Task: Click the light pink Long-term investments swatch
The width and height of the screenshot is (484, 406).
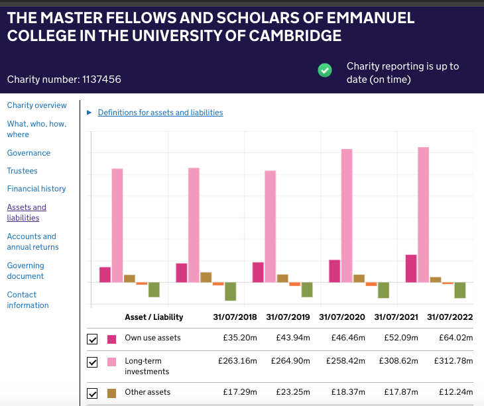Action: pyautogui.click(x=112, y=362)
